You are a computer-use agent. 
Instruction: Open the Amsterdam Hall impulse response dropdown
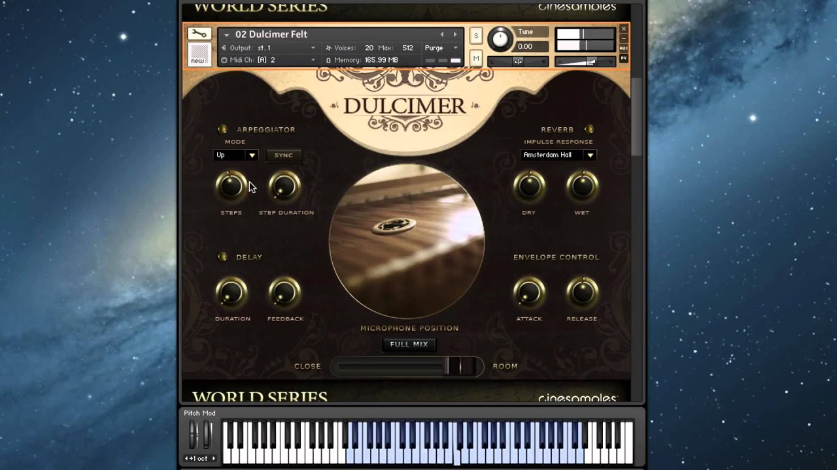tap(558, 155)
